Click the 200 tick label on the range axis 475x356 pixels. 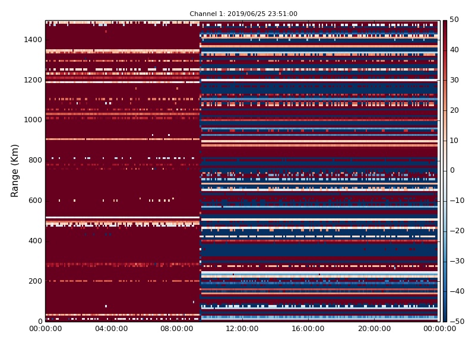tap(35, 281)
